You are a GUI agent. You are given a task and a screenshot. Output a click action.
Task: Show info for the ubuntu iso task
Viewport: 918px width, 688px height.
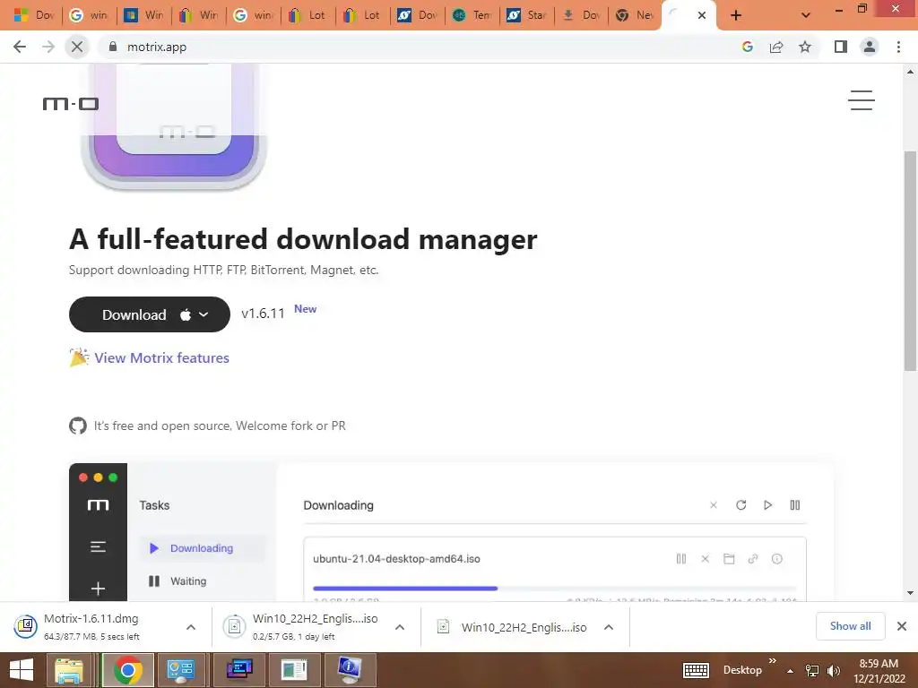pos(777,559)
